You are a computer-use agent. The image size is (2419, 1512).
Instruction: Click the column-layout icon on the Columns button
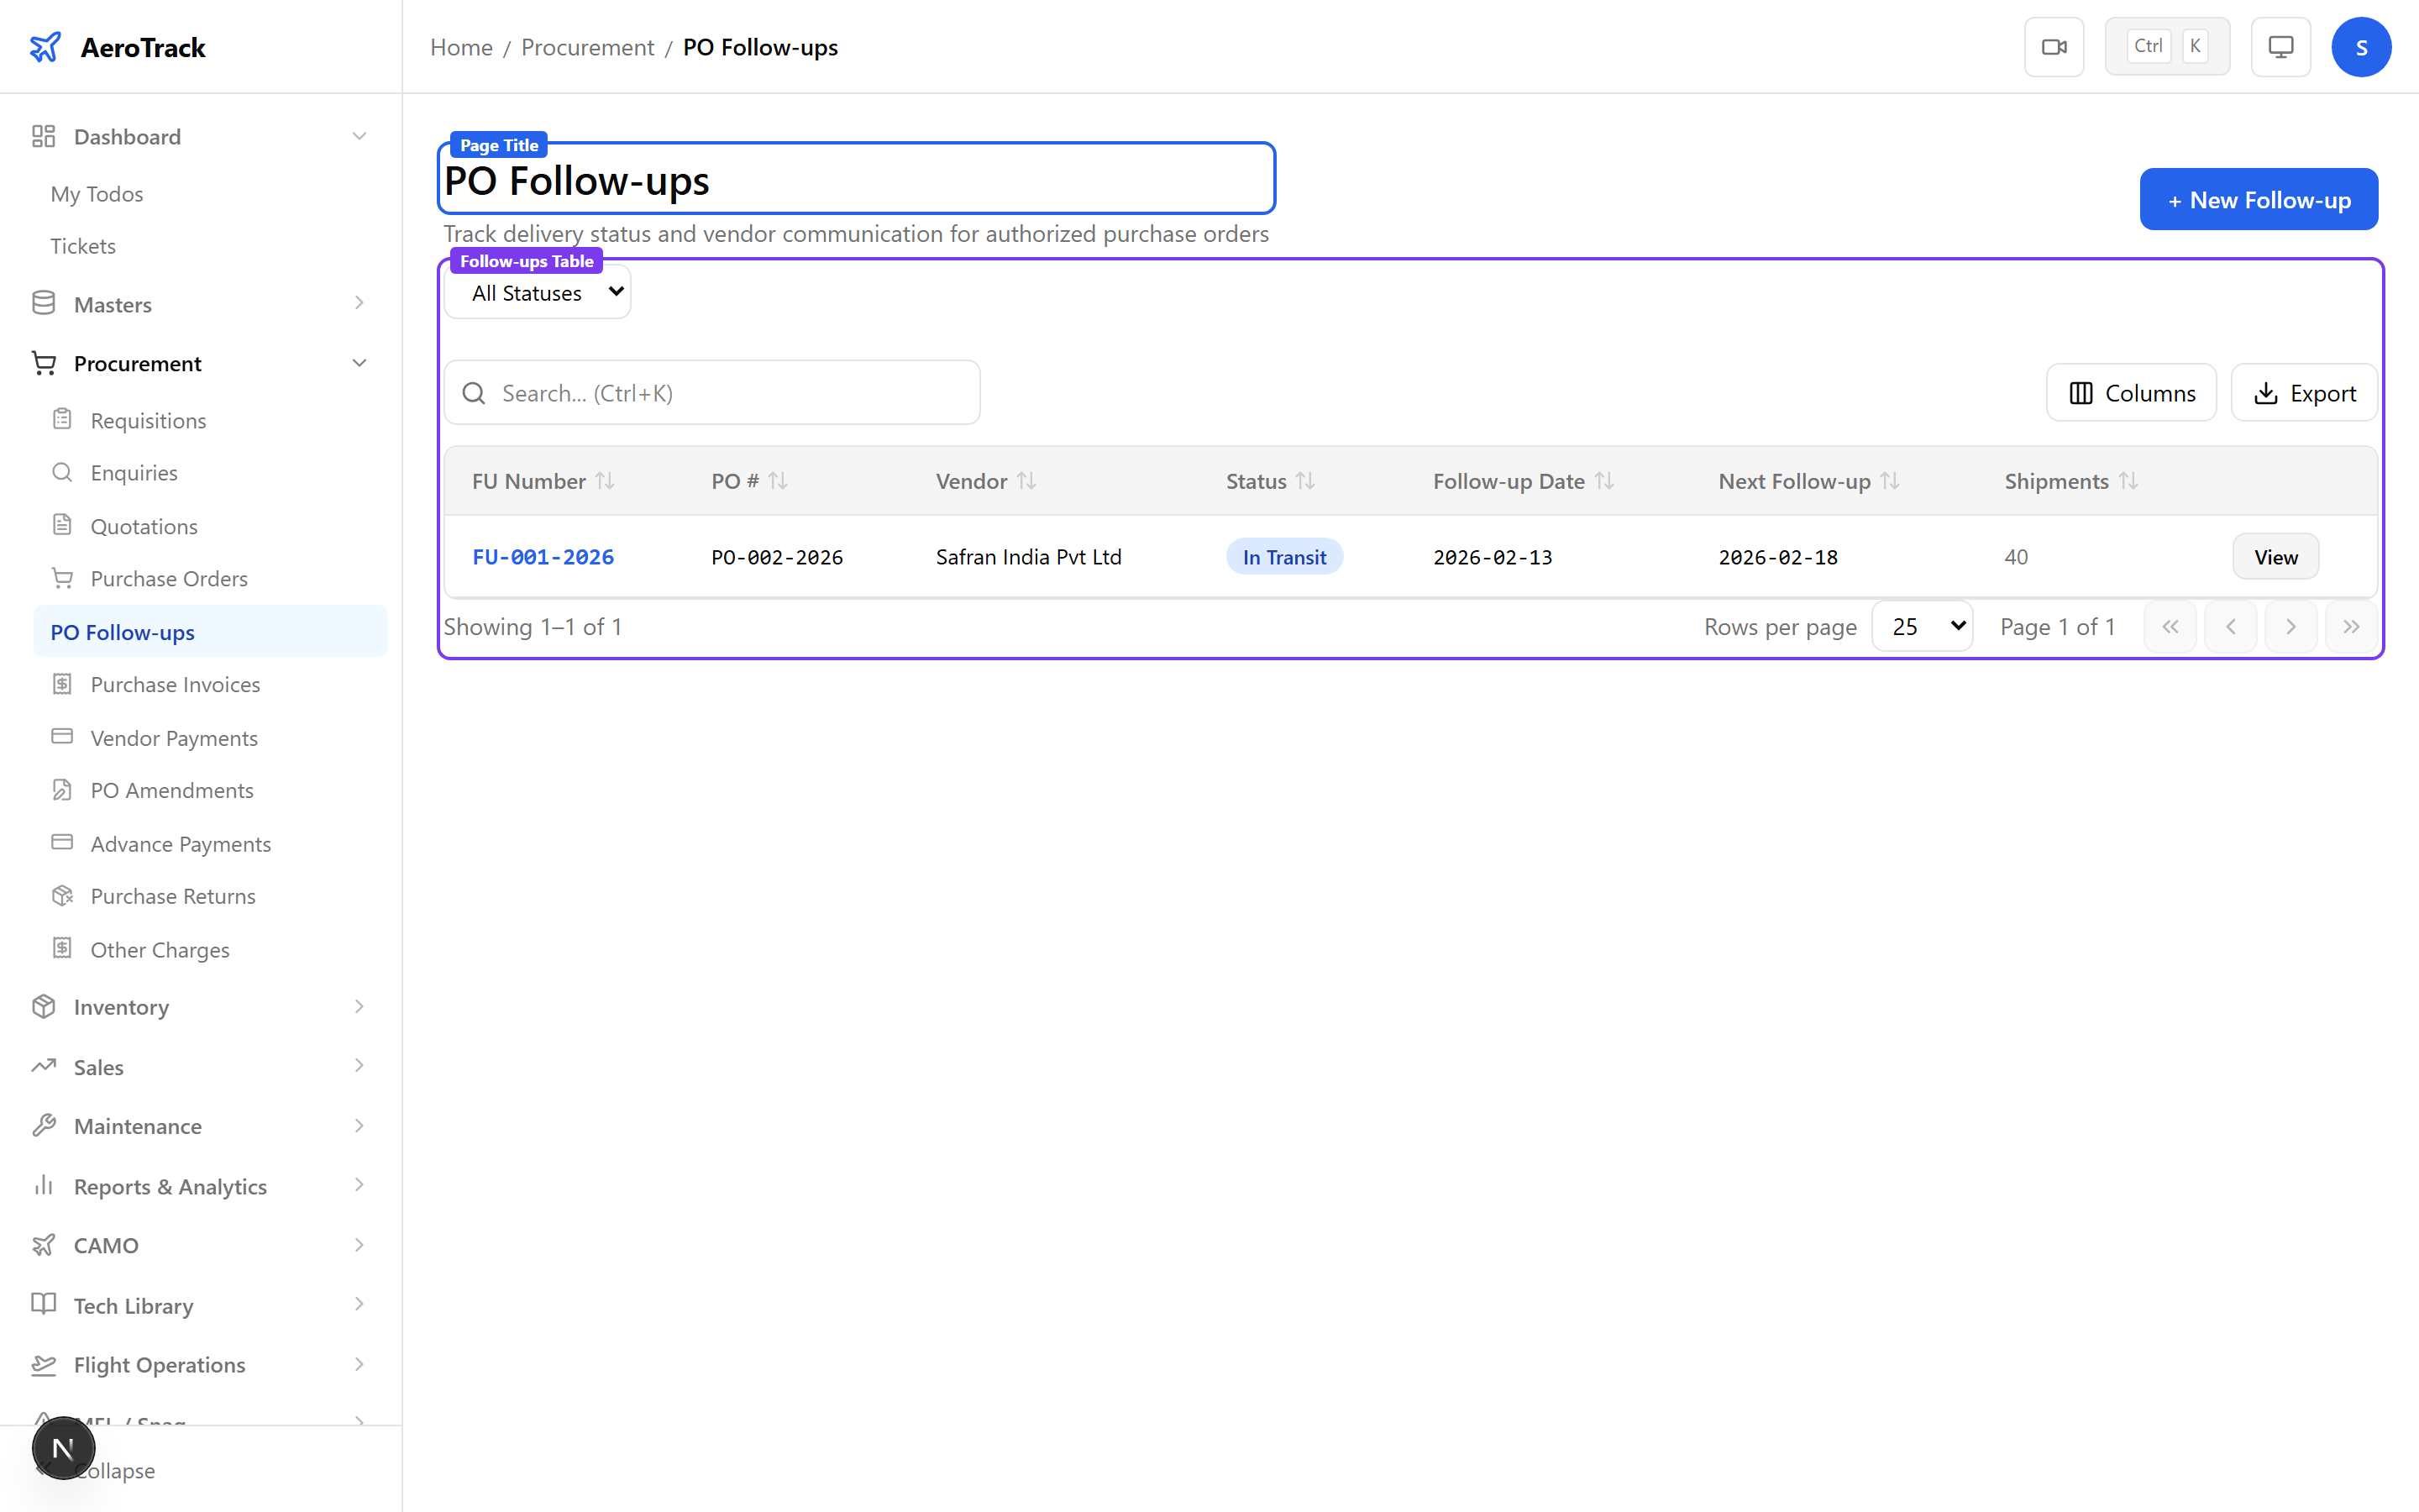pyautogui.click(x=2081, y=393)
